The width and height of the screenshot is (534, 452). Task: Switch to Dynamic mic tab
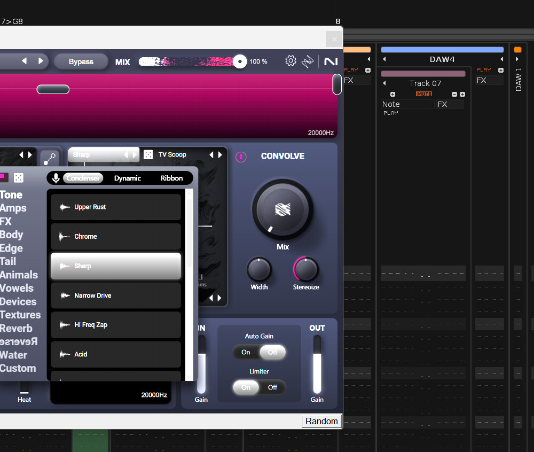(128, 178)
